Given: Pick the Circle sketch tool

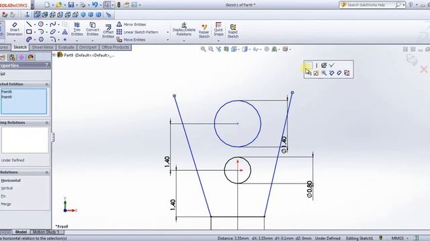Looking at the screenshot, I should click(41, 24).
